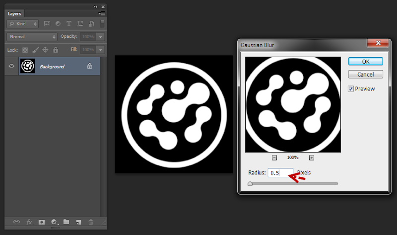Click the 100% preview zoom text
Screen dimensions: 397x235
(293, 157)
